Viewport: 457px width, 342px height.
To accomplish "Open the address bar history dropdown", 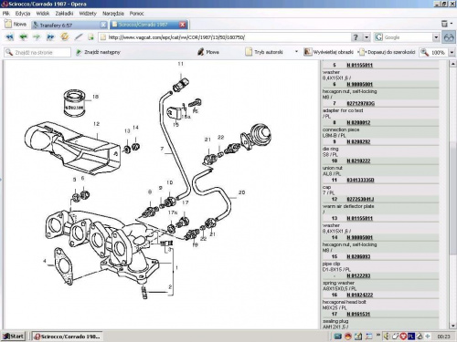I will 367,37.
